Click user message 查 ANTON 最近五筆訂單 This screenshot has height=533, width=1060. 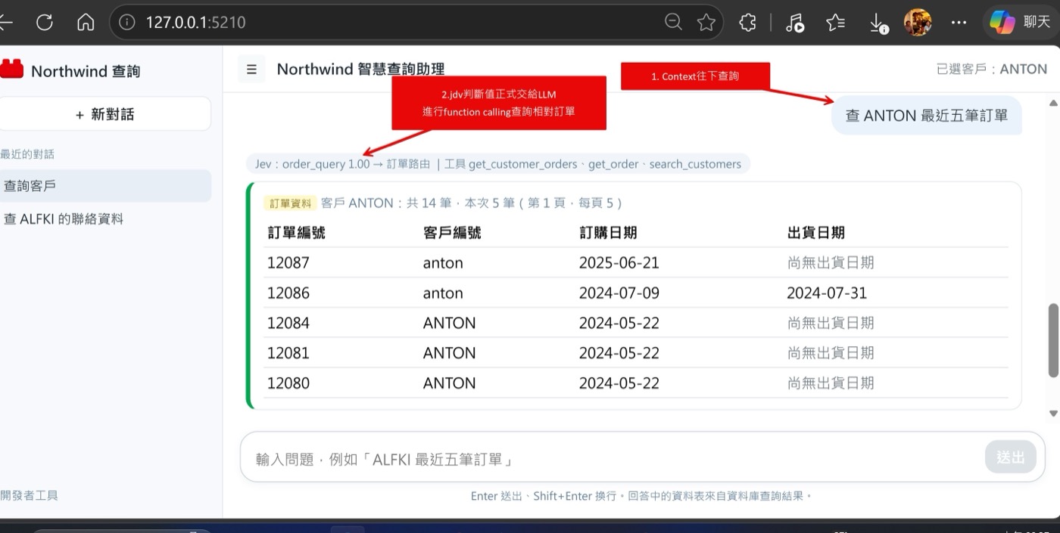(x=927, y=116)
